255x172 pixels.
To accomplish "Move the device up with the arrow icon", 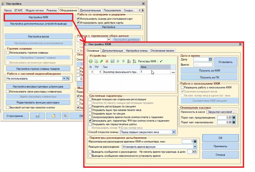I will (x=118, y=61).
